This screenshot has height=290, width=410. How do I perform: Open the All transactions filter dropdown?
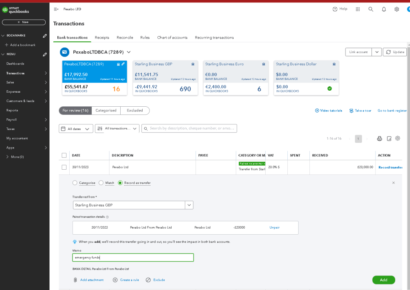coord(117,128)
